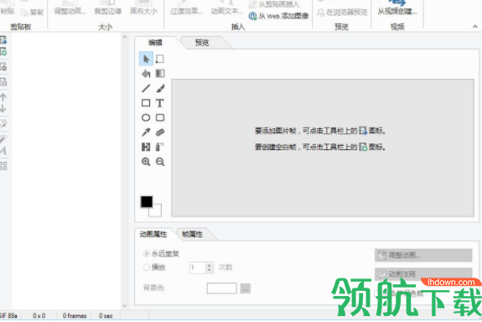
Task: Select the color replace tool icon
Action: pyautogui.click(x=146, y=147)
